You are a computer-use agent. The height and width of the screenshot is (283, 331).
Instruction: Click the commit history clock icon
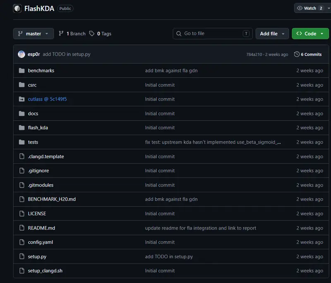click(x=297, y=54)
